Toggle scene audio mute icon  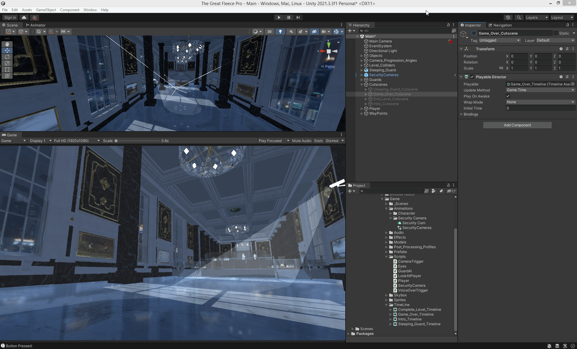[x=291, y=32]
